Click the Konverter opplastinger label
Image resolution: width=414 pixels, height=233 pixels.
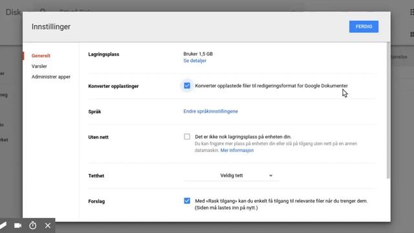(x=113, y=86)
